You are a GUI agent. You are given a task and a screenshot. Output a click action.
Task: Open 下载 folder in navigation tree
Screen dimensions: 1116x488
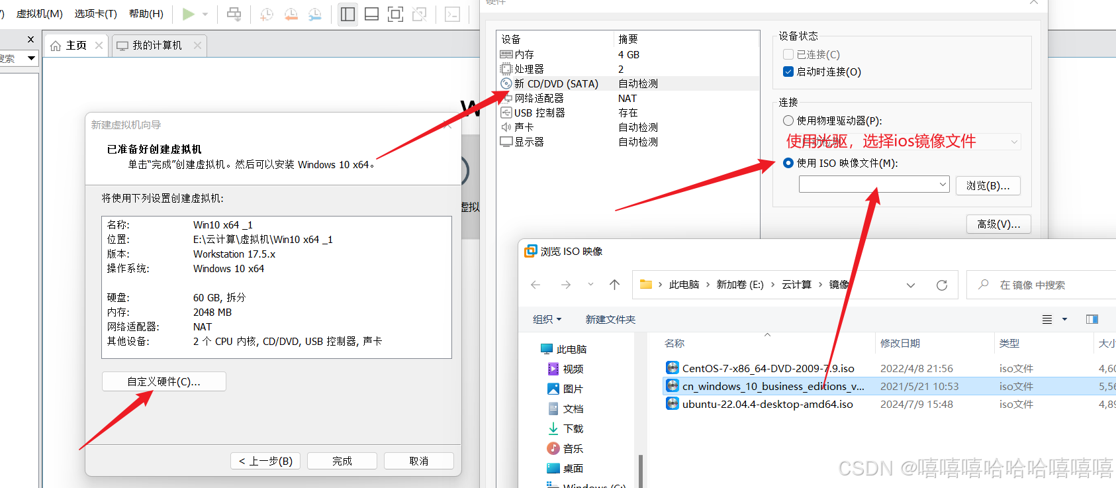pos(573,428)
